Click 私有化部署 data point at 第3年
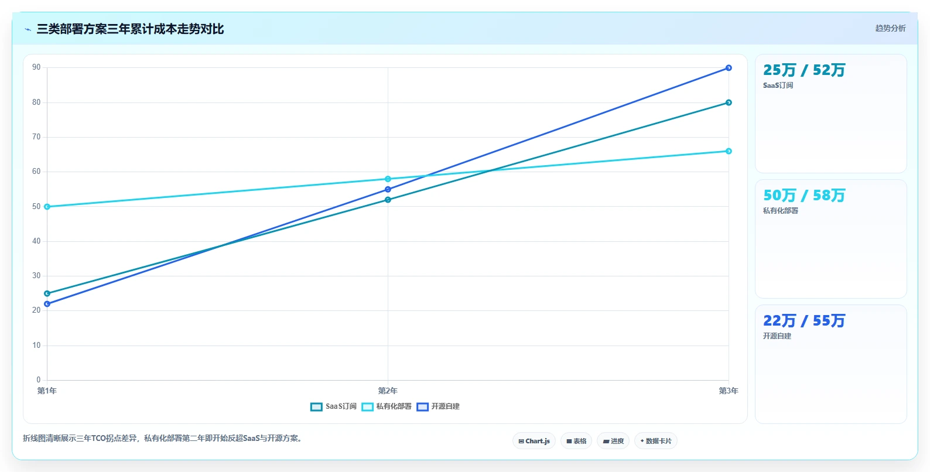This screenshot has height=472, width=930. coord(729,151)
